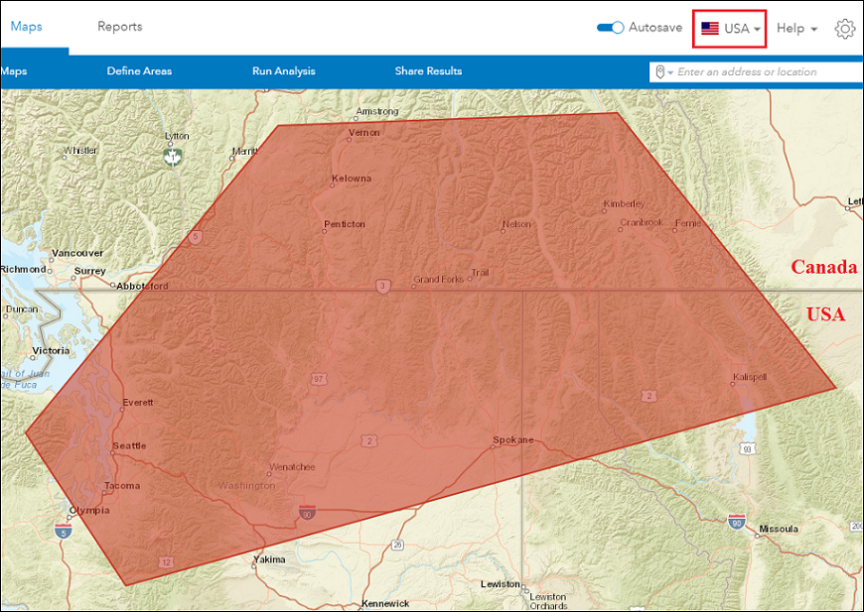Click the Route 26 shield marker
This screenshot has height=612, width=864.
pyautogui.click(x=397, y=545)
